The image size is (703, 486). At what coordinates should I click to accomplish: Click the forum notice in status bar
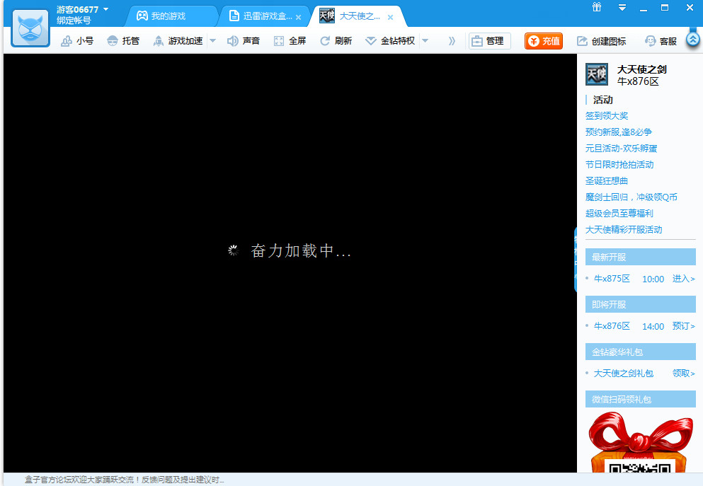(x=124, y=480)
